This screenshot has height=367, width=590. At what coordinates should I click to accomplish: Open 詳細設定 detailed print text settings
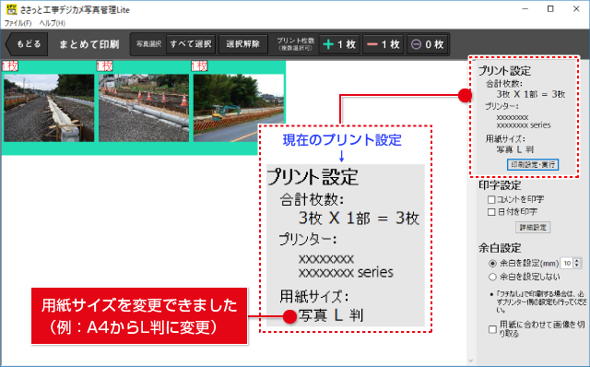coord(533,228)
